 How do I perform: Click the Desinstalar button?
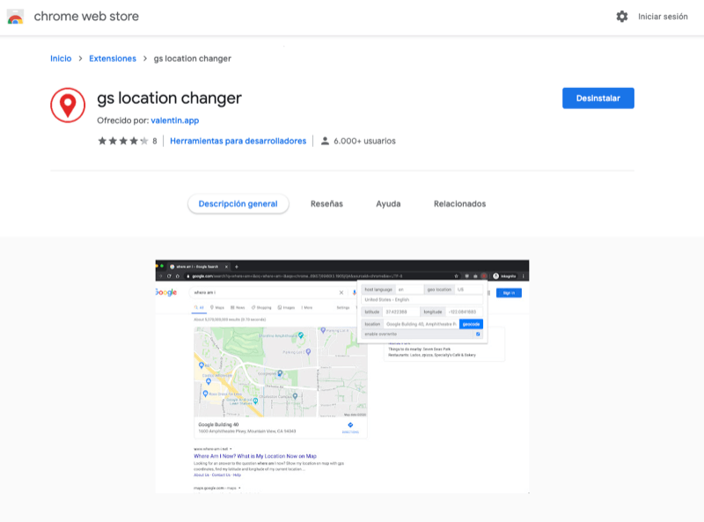pyautogui.click(x=598, y=98)
